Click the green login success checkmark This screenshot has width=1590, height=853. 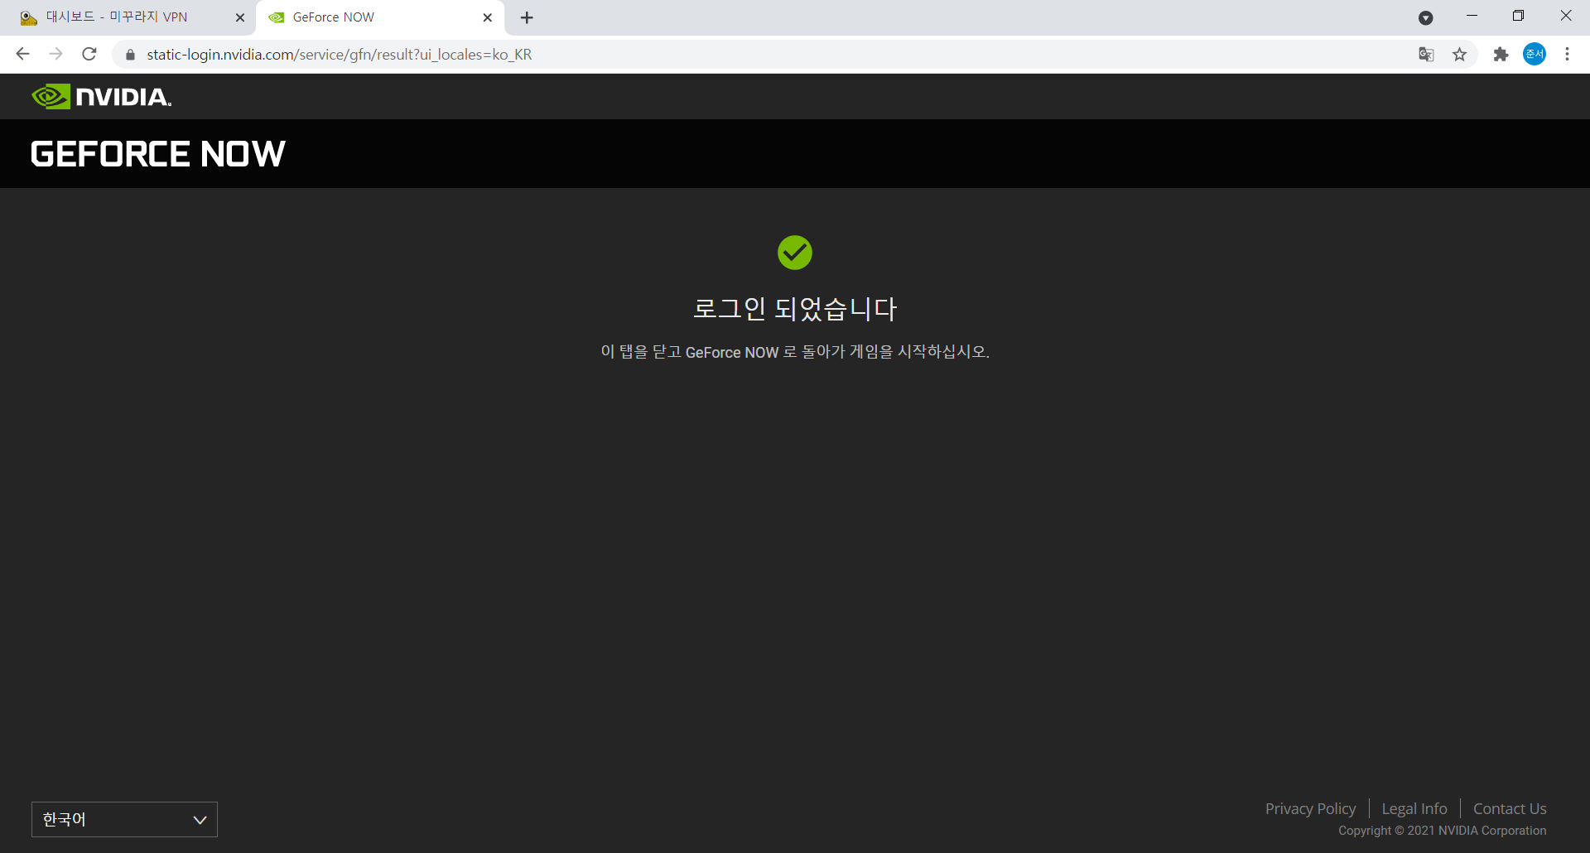[x=795, y=253]
